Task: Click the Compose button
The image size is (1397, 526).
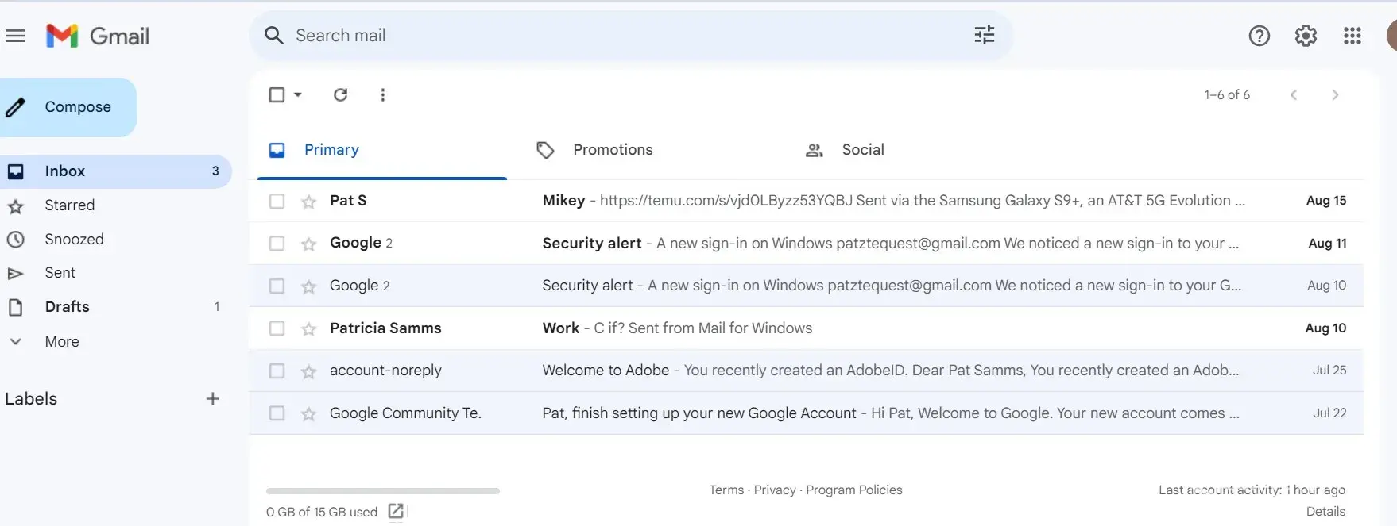Action: click(68, 107)
